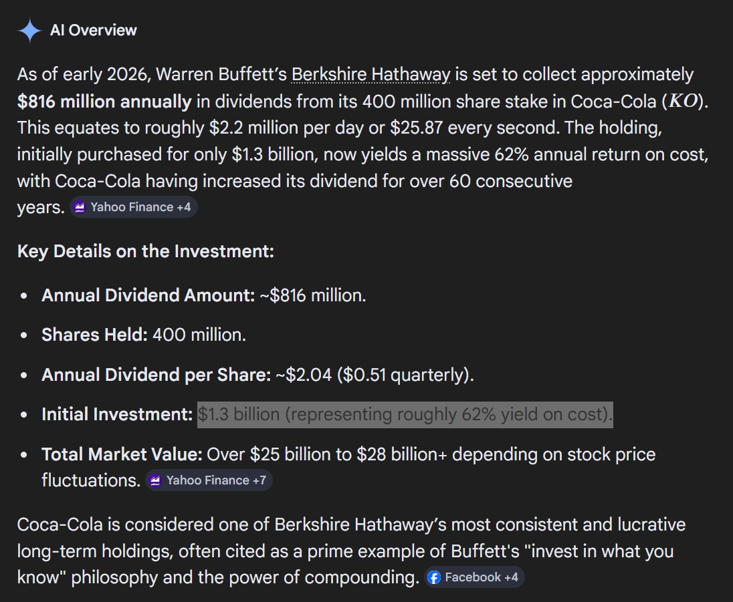Open the Berkshire Hathaway underlined link
Screen dimensions: 733x602
(371, 75)
